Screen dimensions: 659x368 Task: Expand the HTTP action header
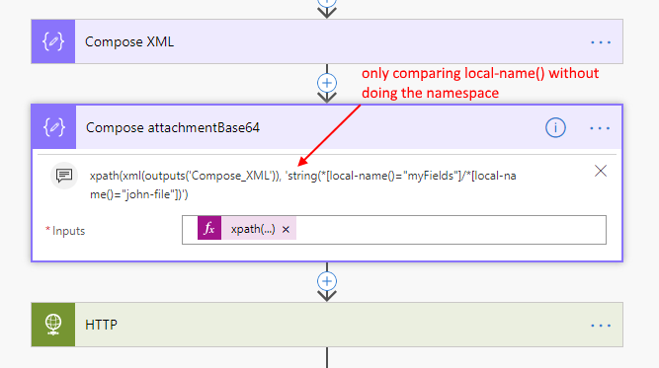click(x=327, y=325)
